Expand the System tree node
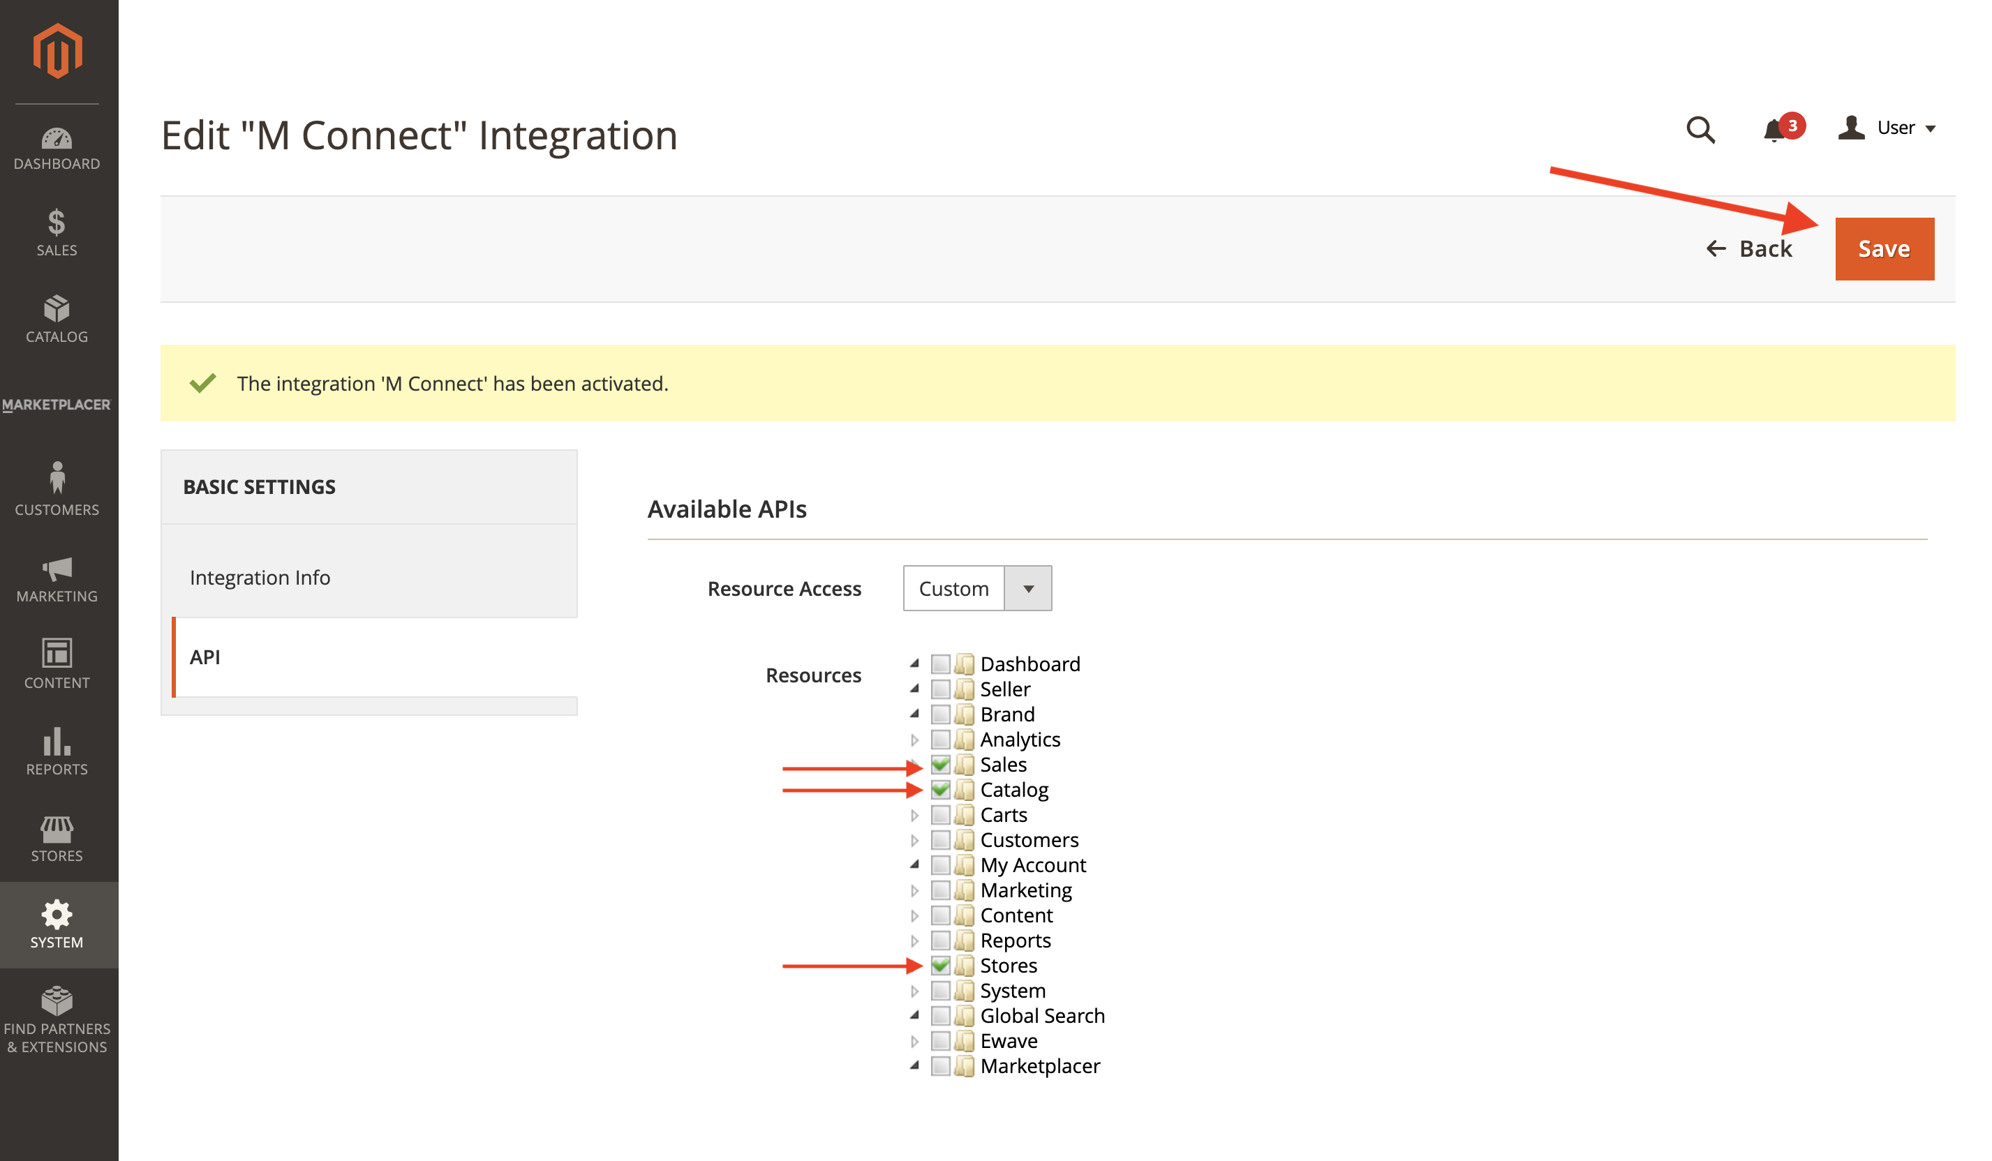The height and width of the screenshot is (1161, 1992). pos(914,991)
